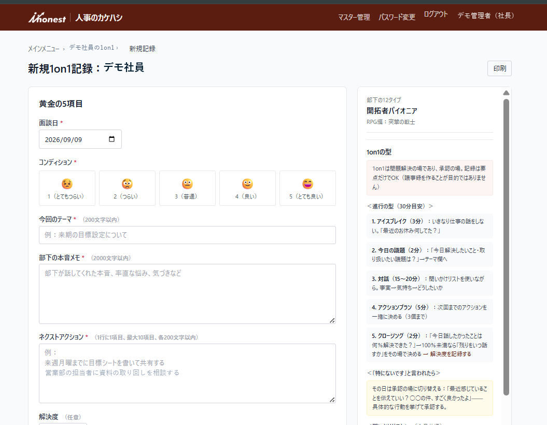Click the 開拓者パイオニア type heading

coord(392,111)
